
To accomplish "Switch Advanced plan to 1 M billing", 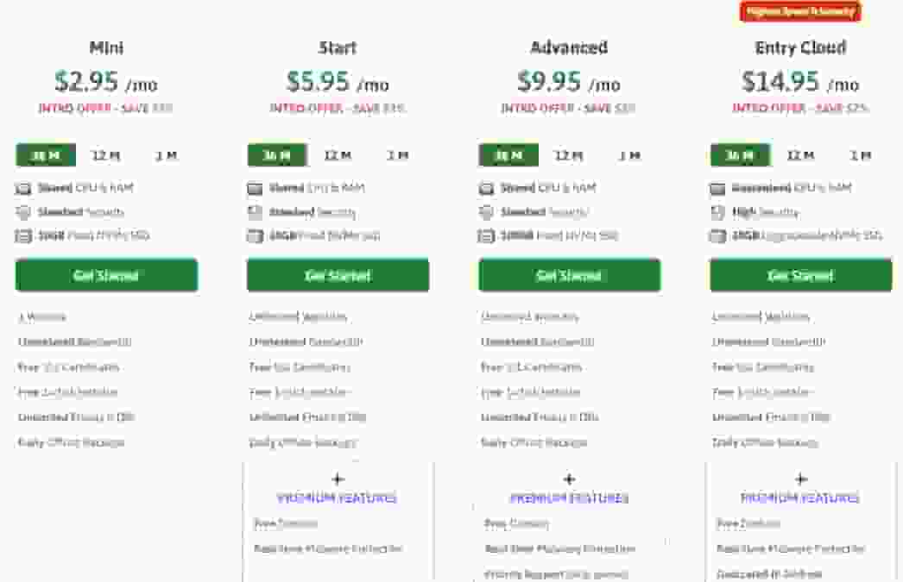I will [x=627, y=155].
